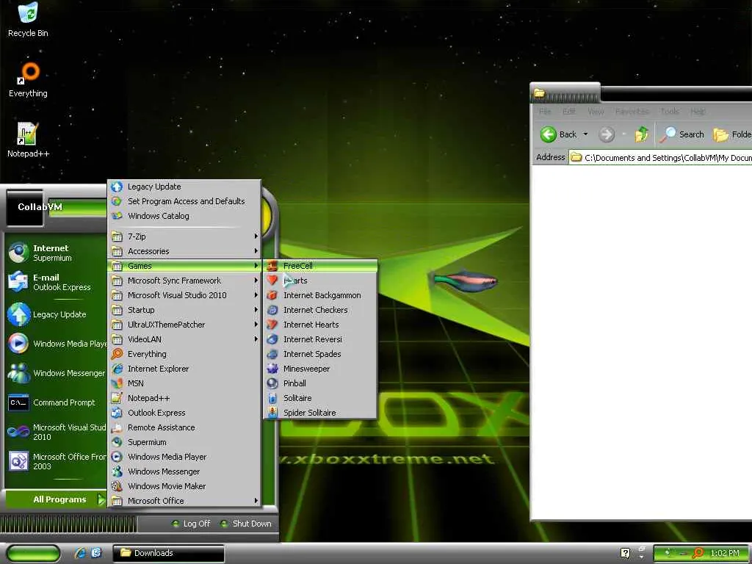Open Windows Media Player in All Programs
The image size is (752, 564).
(x=184, y=457)
